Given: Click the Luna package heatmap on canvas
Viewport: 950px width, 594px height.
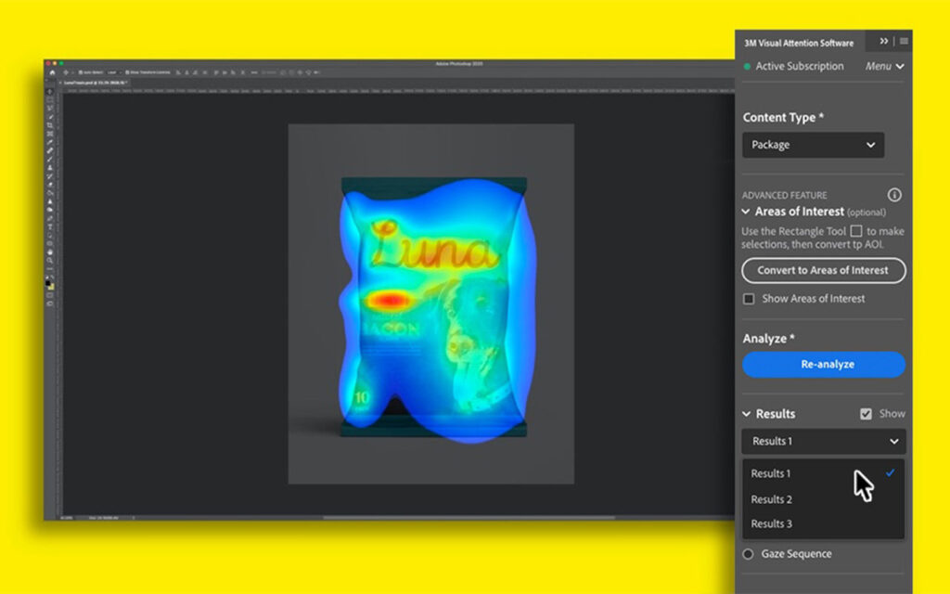Looking at the screenshot, I should coord(438,309).
